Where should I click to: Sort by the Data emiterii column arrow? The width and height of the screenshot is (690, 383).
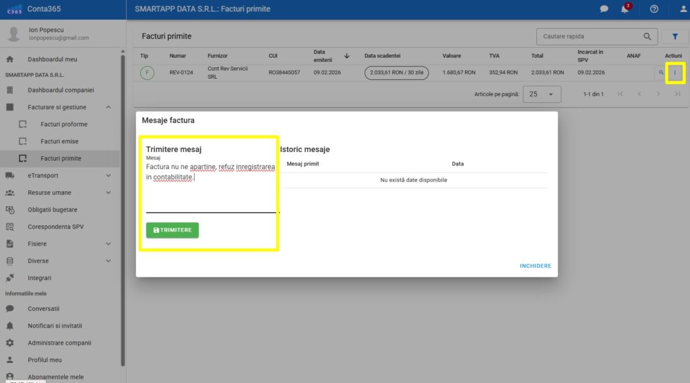point(347,56)
